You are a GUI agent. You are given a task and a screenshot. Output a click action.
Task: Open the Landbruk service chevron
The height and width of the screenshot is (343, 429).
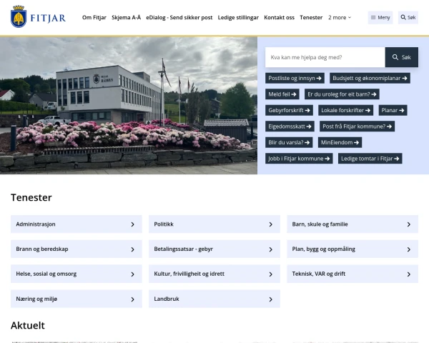coord(270,299)
